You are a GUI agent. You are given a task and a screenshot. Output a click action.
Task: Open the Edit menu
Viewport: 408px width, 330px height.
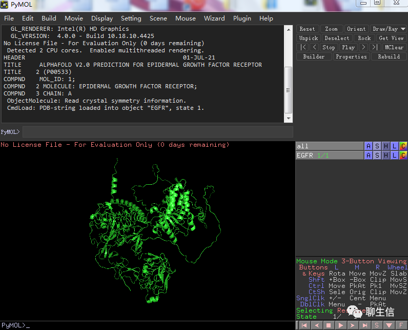[x=28, y=18]
